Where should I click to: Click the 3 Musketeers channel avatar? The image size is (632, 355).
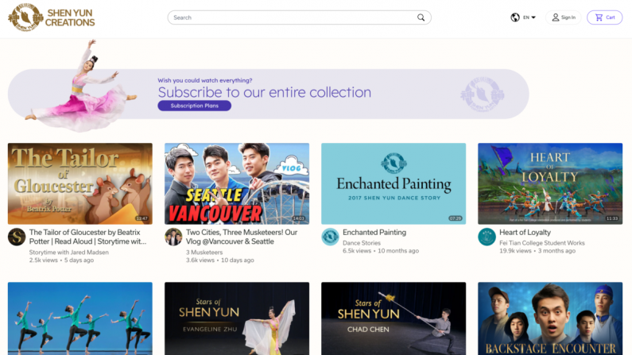[x=173, y=237]
